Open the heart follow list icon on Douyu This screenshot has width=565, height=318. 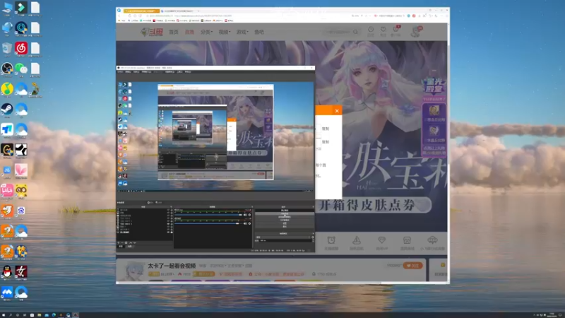click(383, 30)
